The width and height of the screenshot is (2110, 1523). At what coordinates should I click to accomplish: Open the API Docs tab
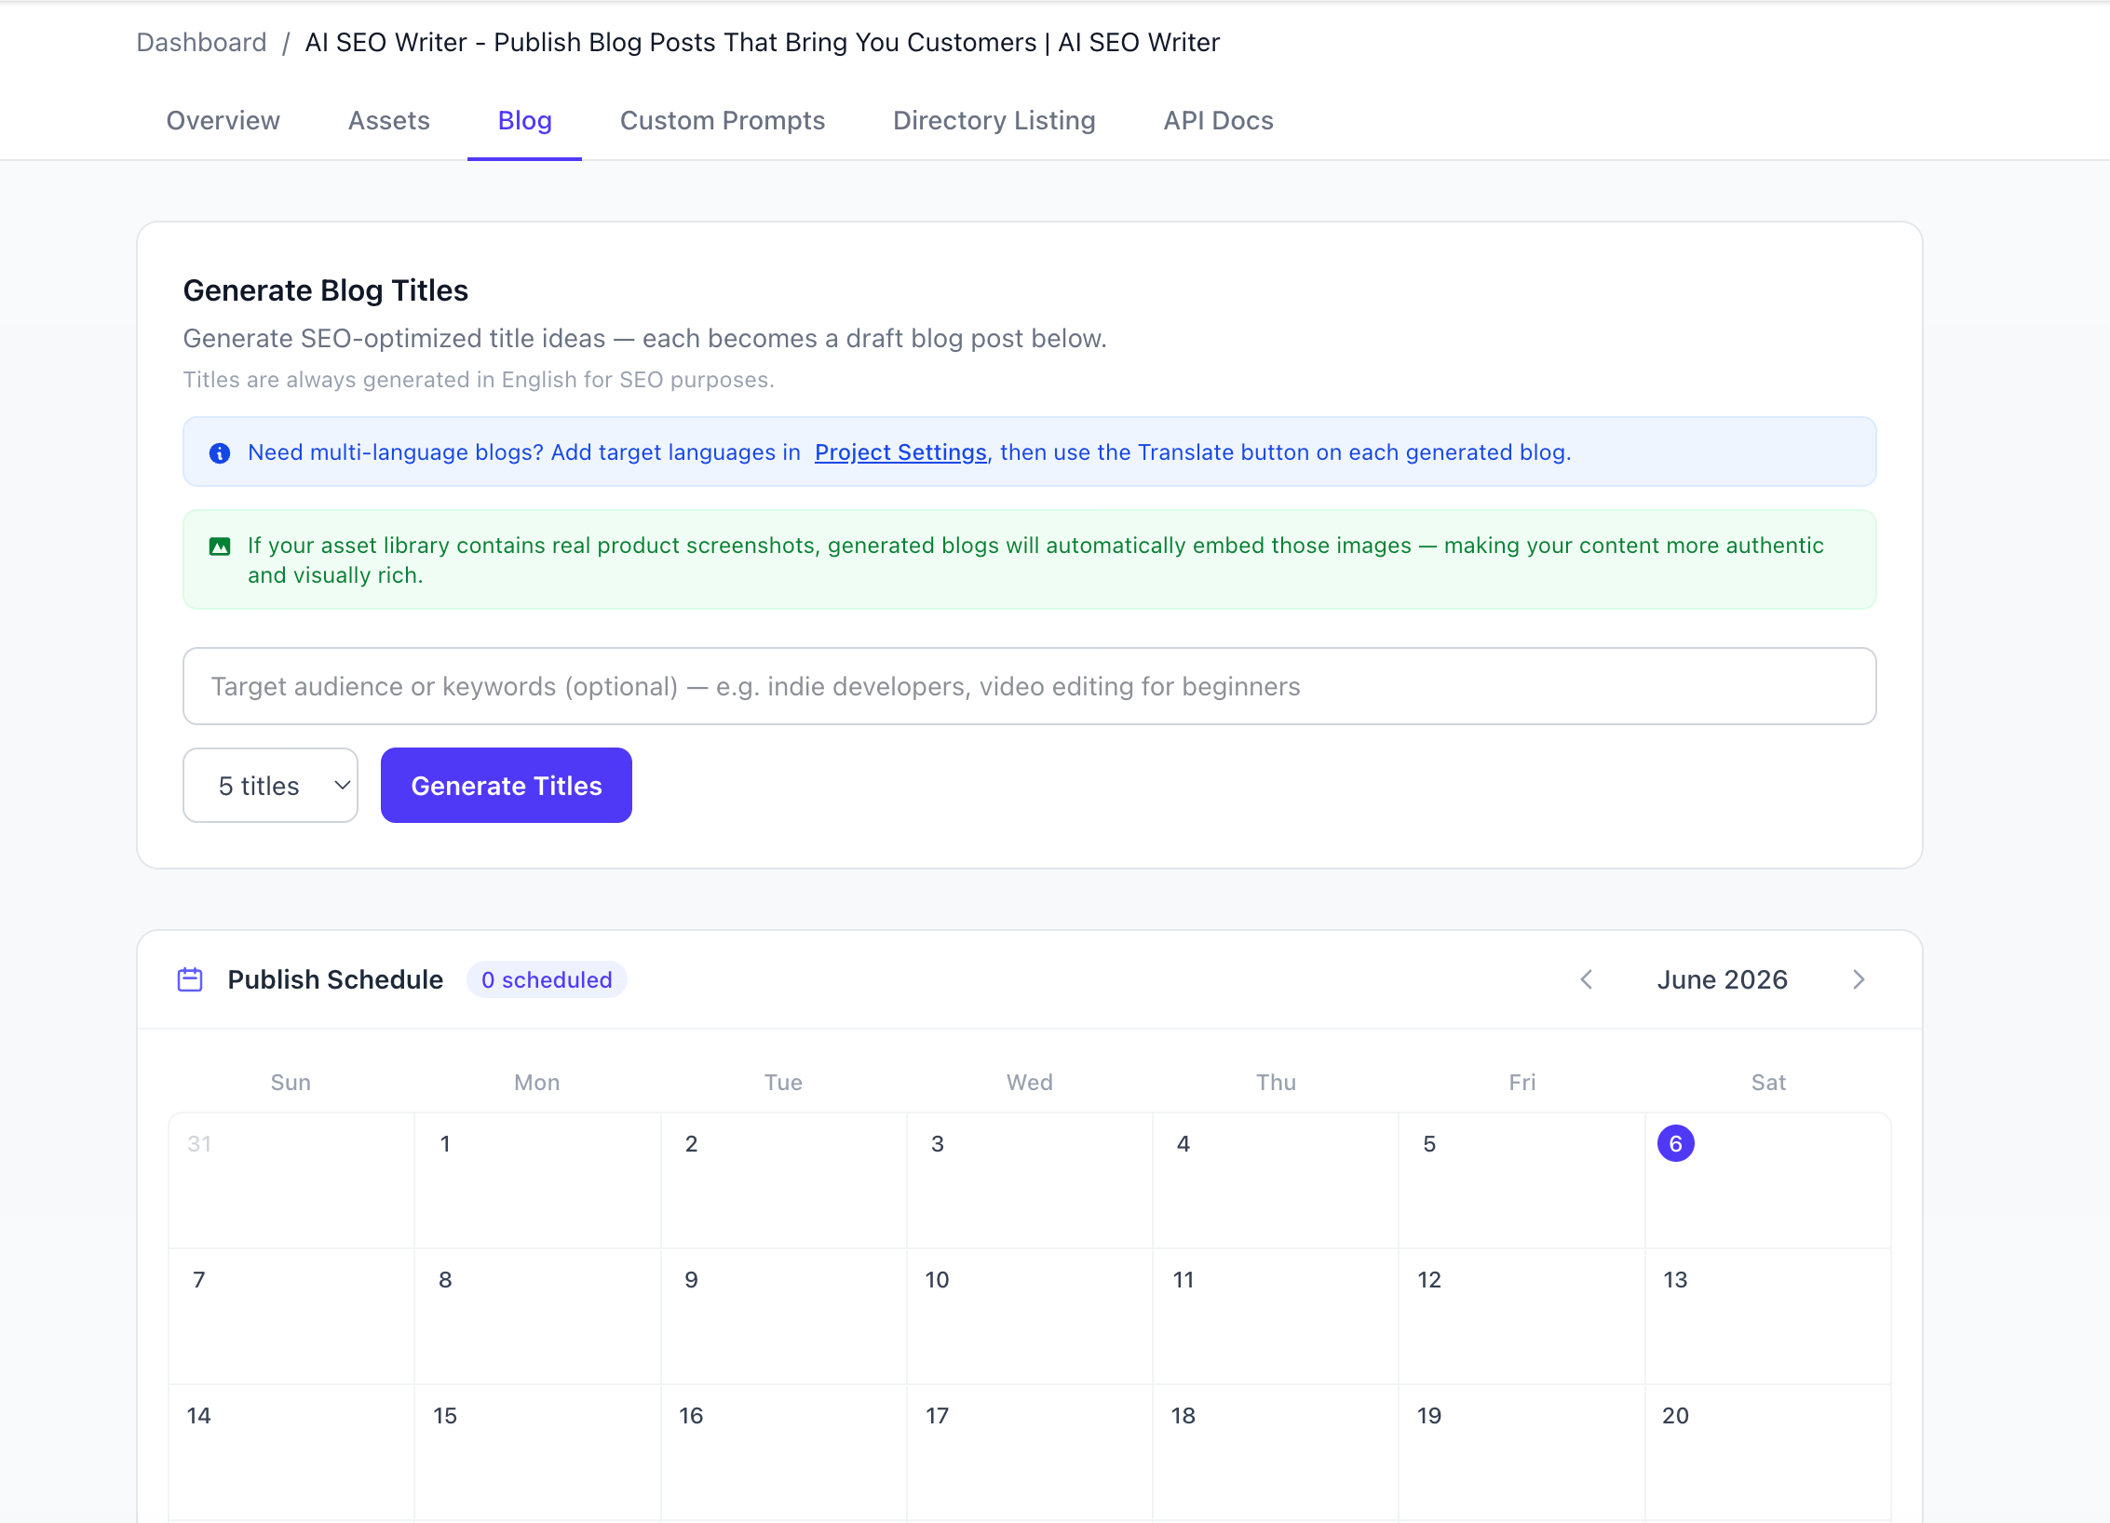pyautogui.click(x=1219, y=121)
